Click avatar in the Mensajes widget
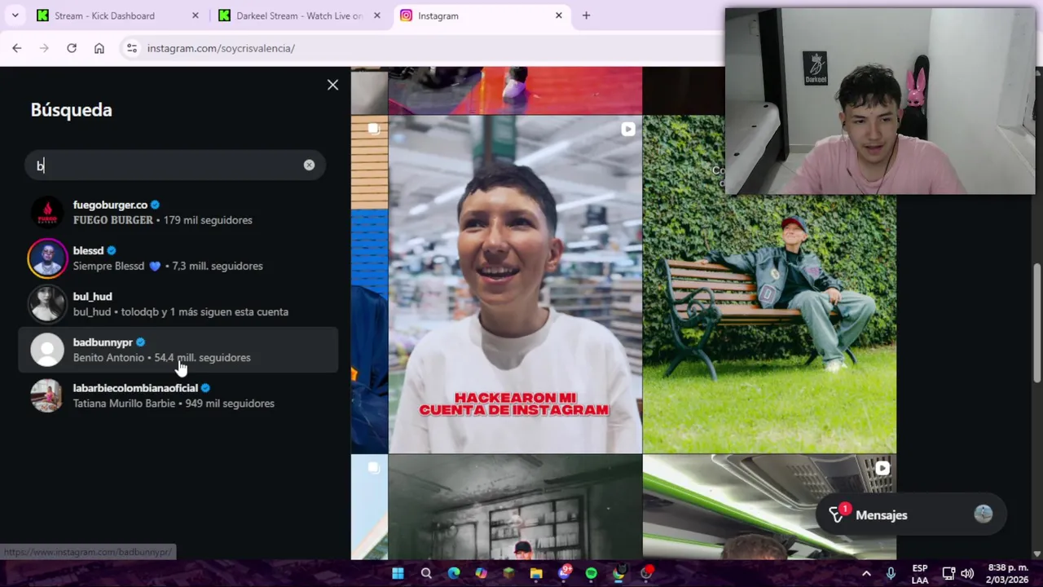Screen dimensions: 1043x587 984,514
